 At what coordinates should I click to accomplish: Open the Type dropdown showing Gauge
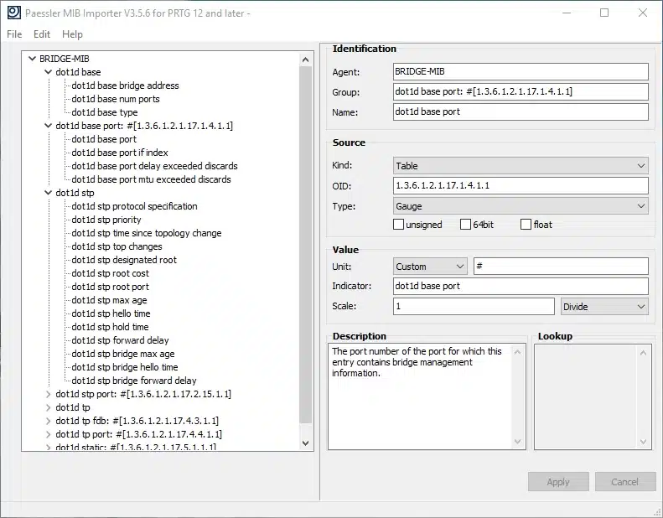[x=521, y=206]
